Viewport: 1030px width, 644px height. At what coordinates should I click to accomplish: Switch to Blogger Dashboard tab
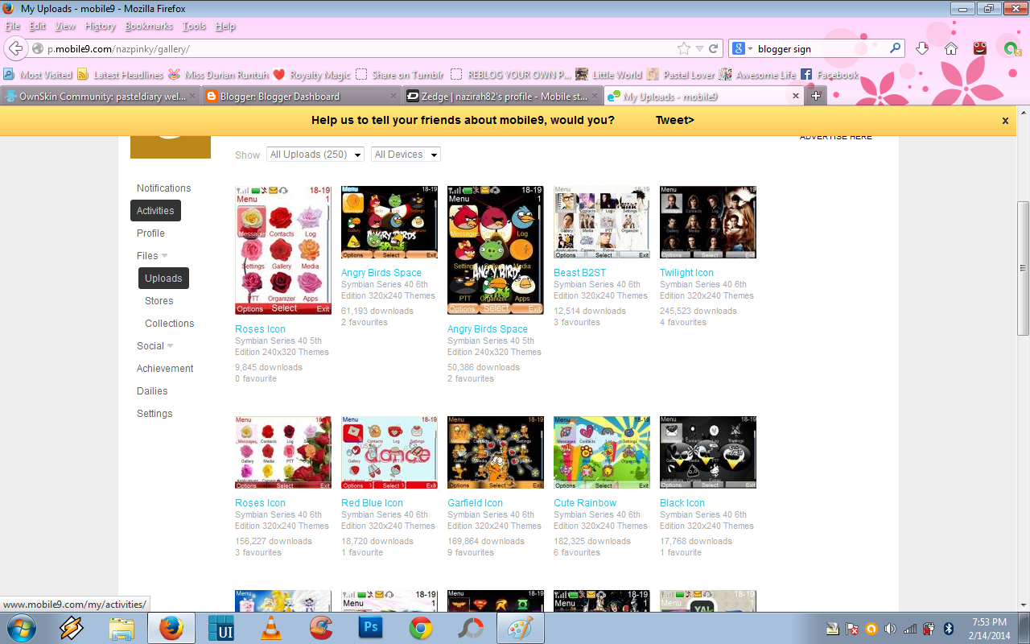(x=301, y=96)
